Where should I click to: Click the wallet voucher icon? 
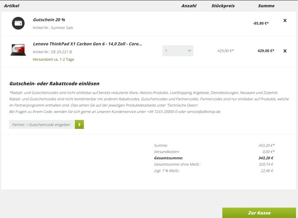[18, 23]
